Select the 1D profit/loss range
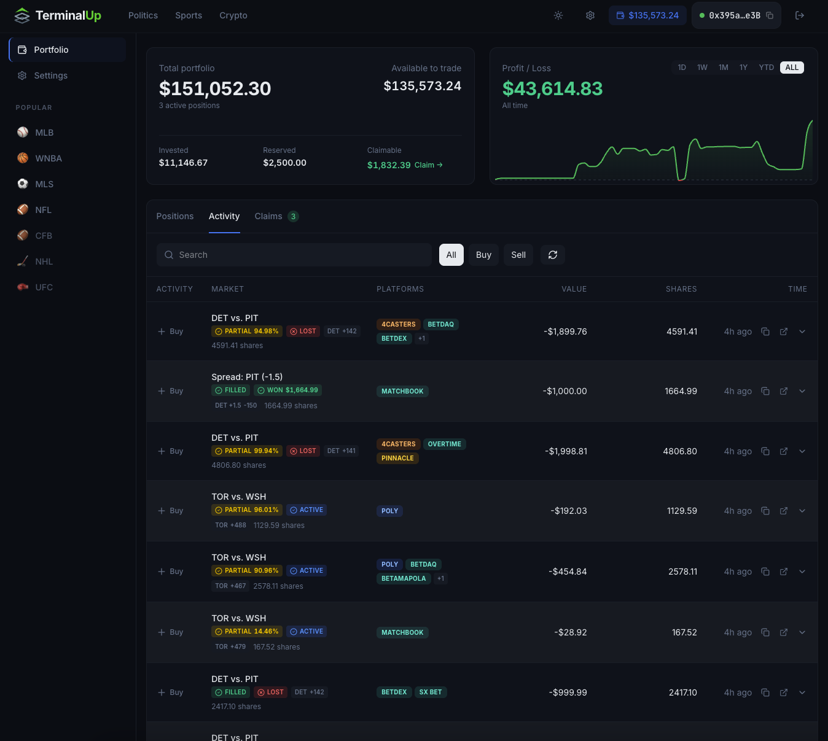 (682, 68)
